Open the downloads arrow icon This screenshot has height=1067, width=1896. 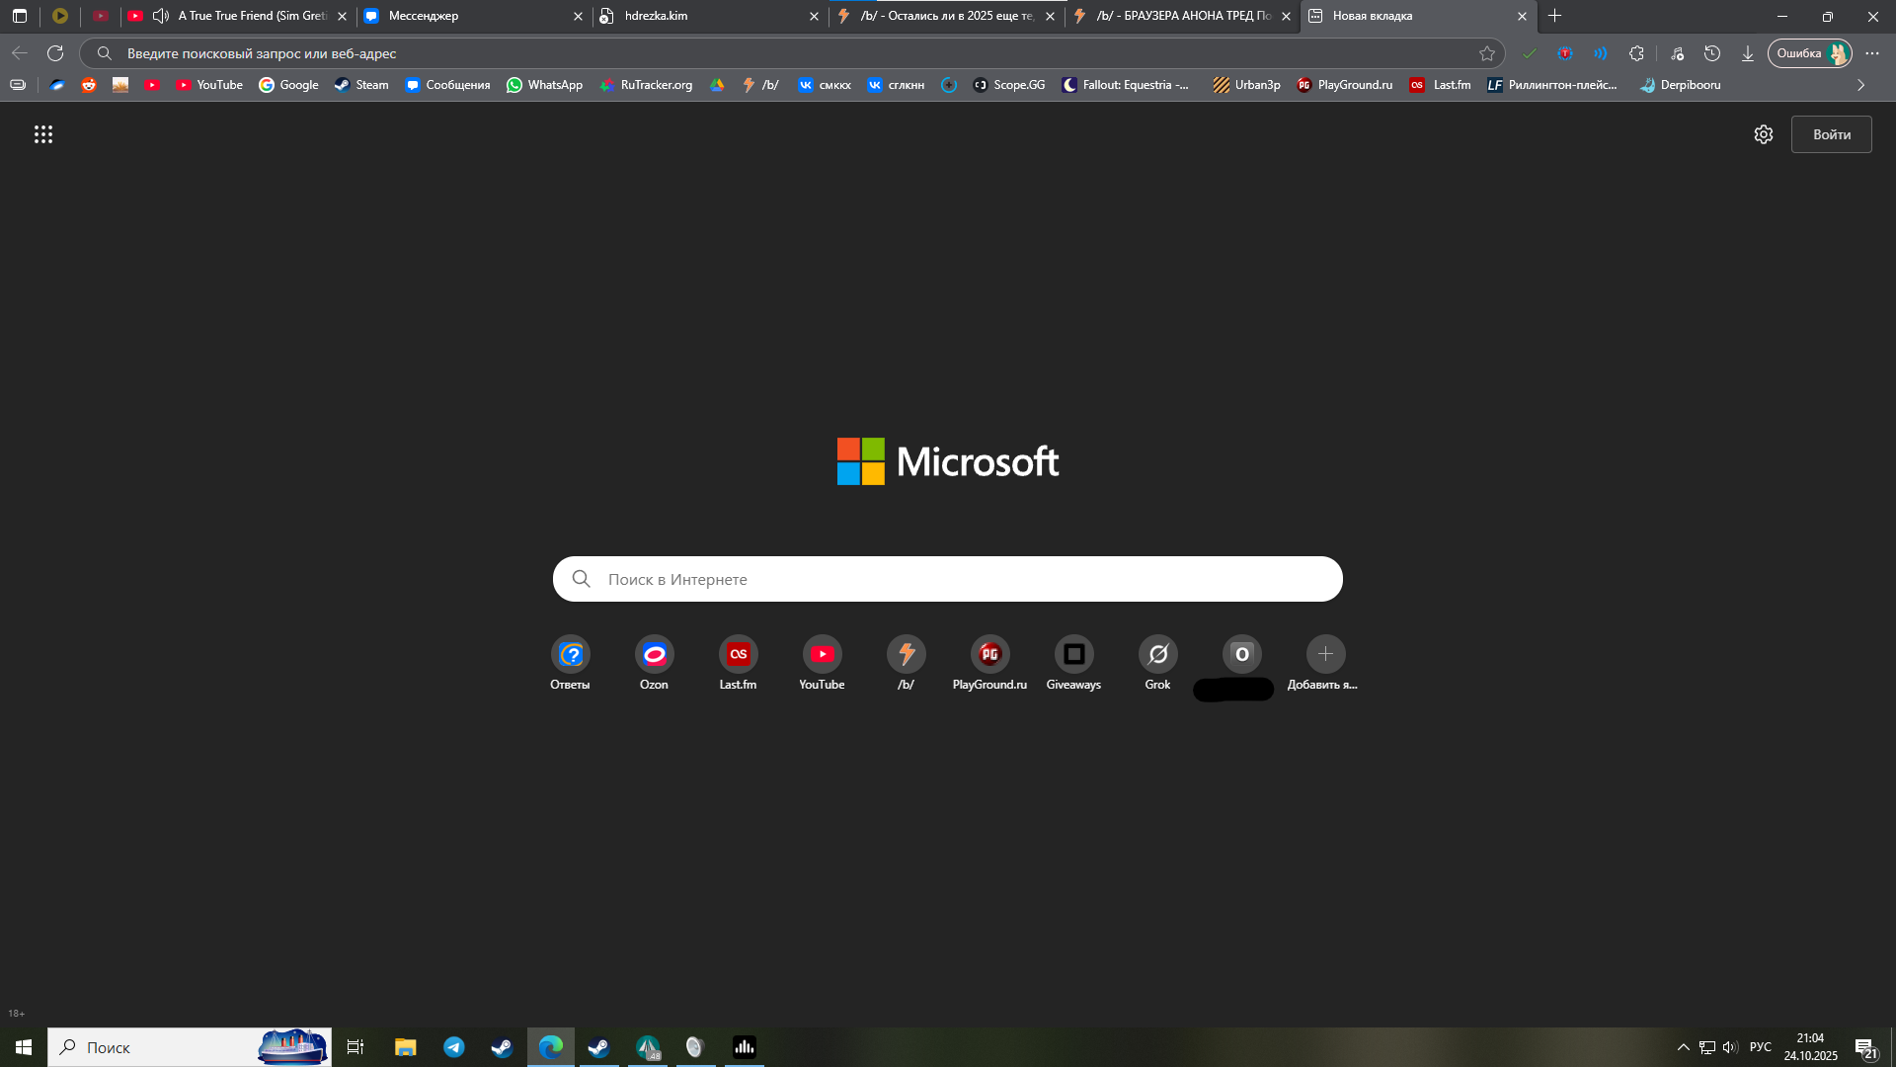point(1747,53)
